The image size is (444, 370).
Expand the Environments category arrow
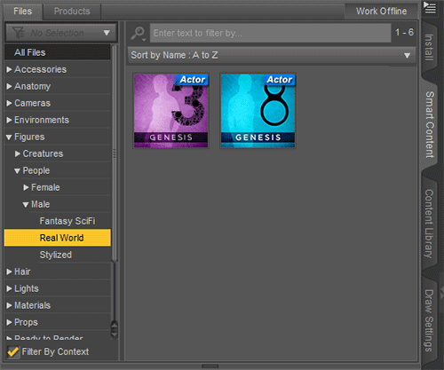click(9, 120)
